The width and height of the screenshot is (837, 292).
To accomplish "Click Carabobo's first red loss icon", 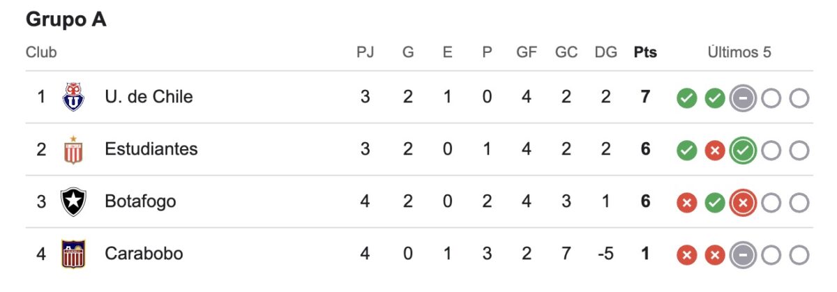I will [x=687, y=255].
